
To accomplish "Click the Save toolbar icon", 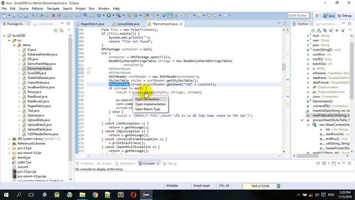I will coord(14,16).
